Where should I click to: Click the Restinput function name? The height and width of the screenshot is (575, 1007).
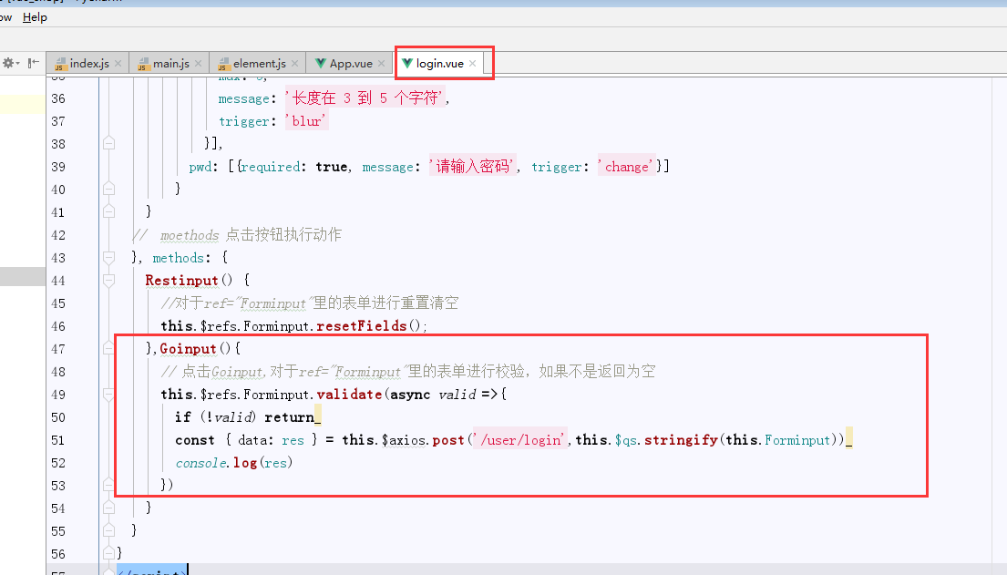coord(181,280)
